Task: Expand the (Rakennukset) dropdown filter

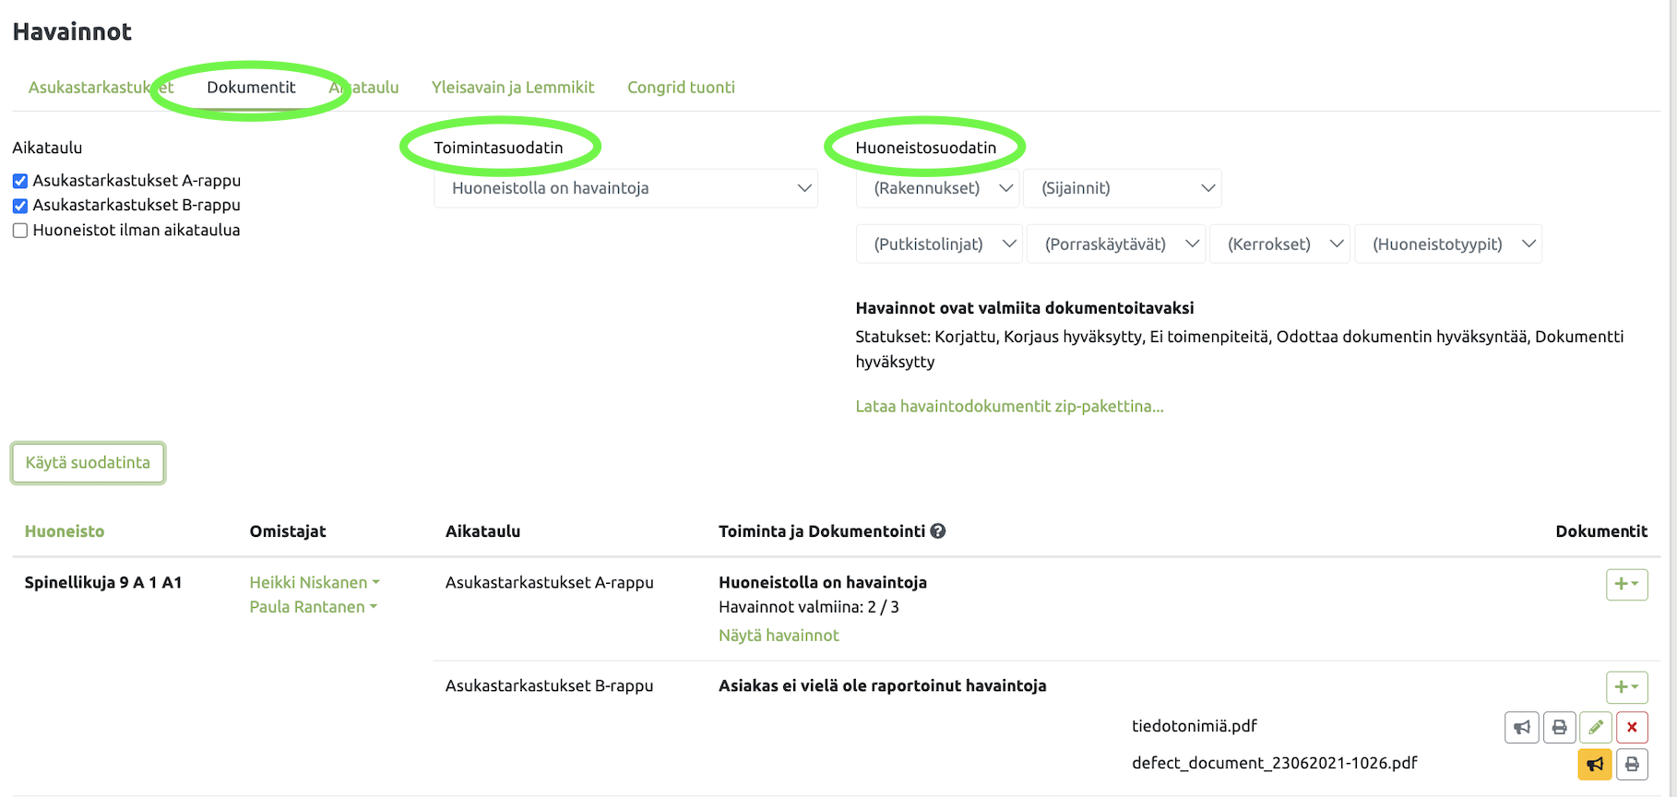Action: (937, 188)
